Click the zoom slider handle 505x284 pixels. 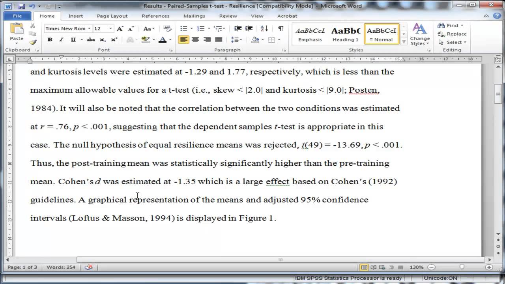[462, 267]
